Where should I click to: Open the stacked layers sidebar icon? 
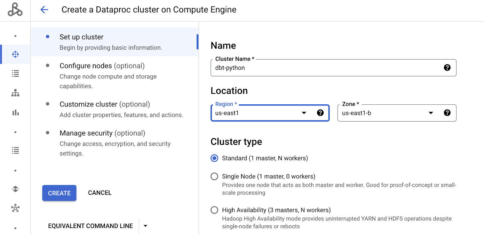point(15,189)
